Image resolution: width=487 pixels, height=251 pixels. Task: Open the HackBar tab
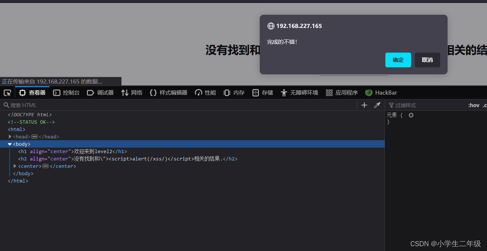[x=381, y=93]
